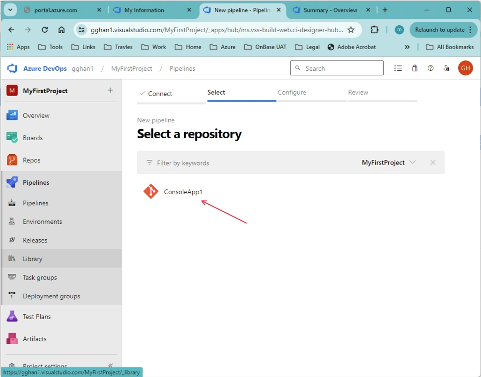Open the Work bookmark folder
The image size is (481, 377).
click(154, 47)
